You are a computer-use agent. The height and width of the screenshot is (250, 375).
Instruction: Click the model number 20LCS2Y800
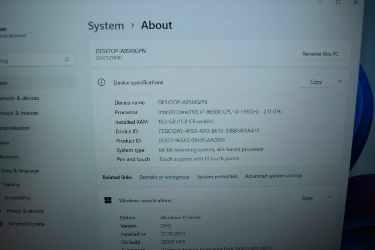tap(109, 58)
